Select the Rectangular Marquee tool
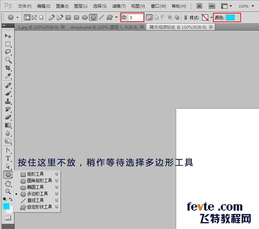This screenshot has height=229, width=259. coord(8,44)
